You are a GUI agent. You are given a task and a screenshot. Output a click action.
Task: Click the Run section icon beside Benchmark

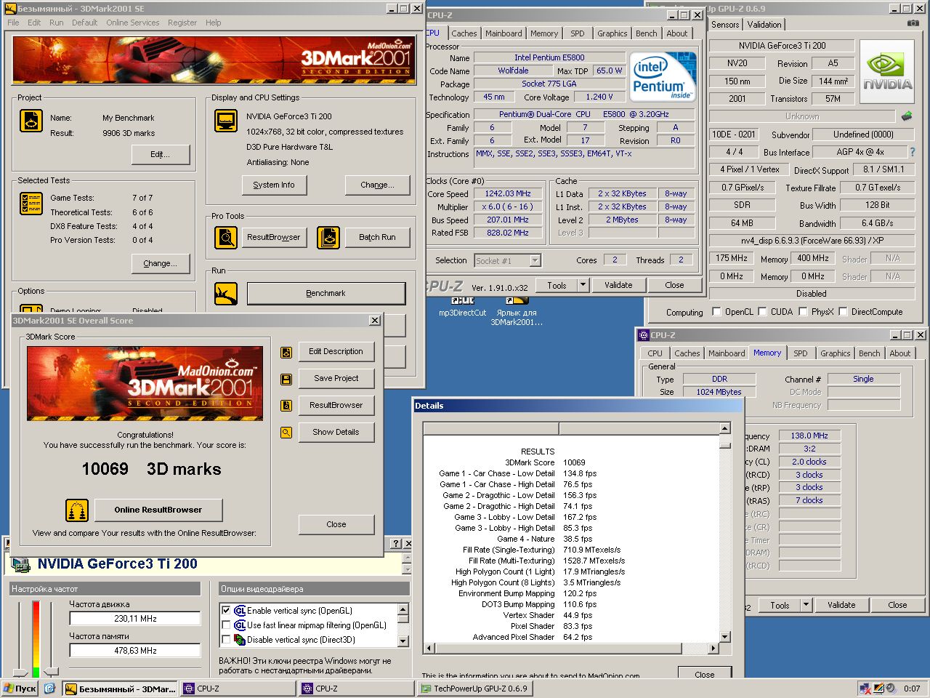click(x=226, y=293)
